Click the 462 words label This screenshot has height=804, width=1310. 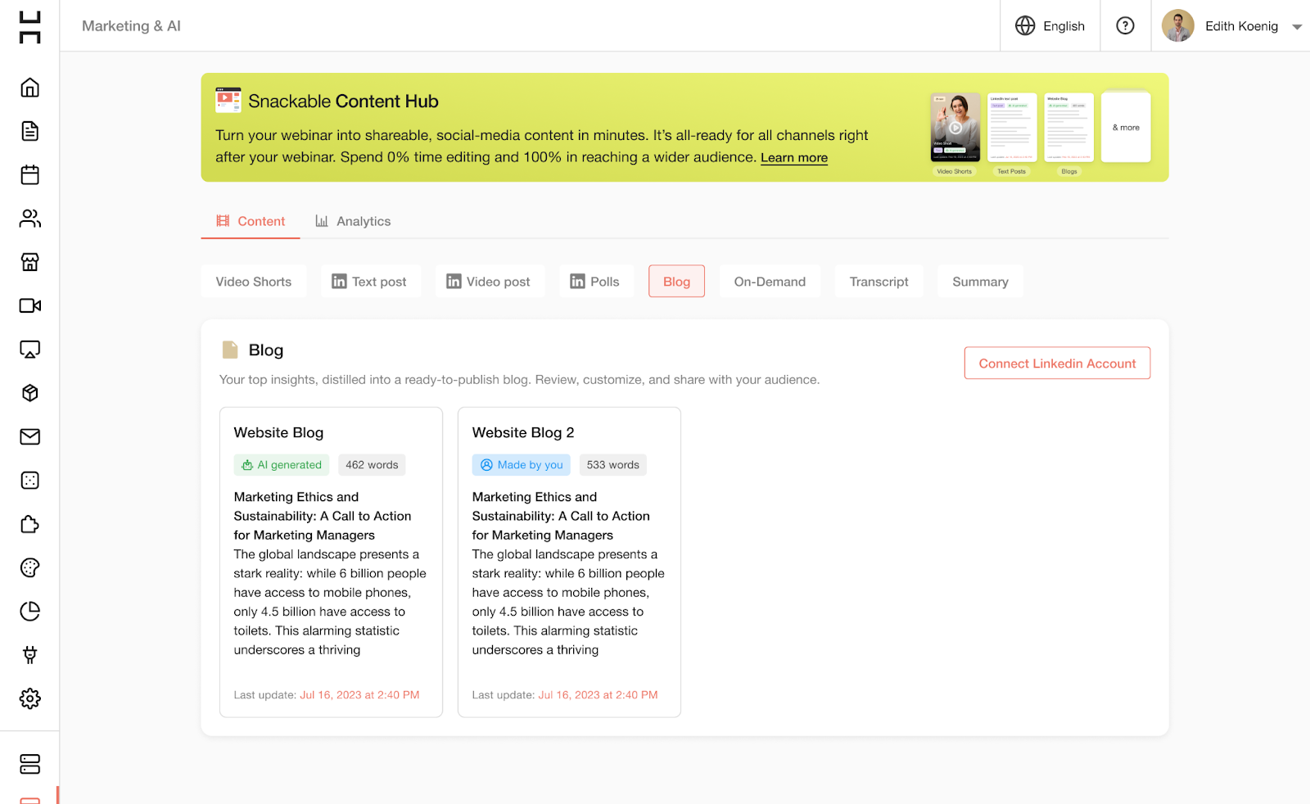[372, 465]
